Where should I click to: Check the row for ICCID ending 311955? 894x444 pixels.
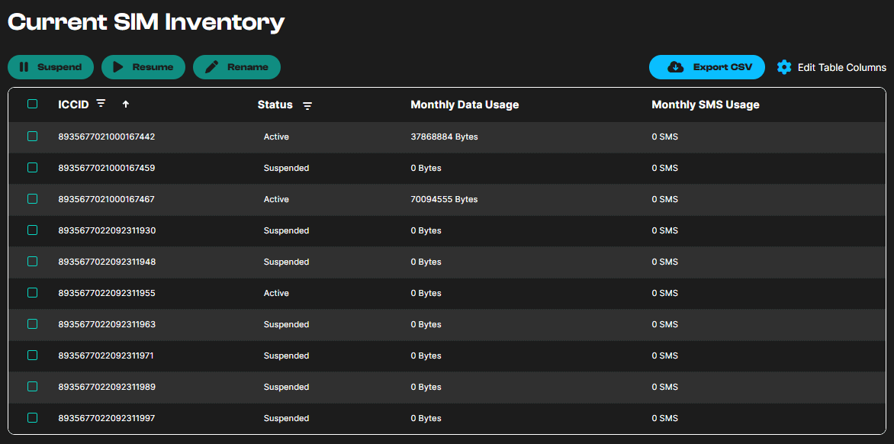coord(32,293)
